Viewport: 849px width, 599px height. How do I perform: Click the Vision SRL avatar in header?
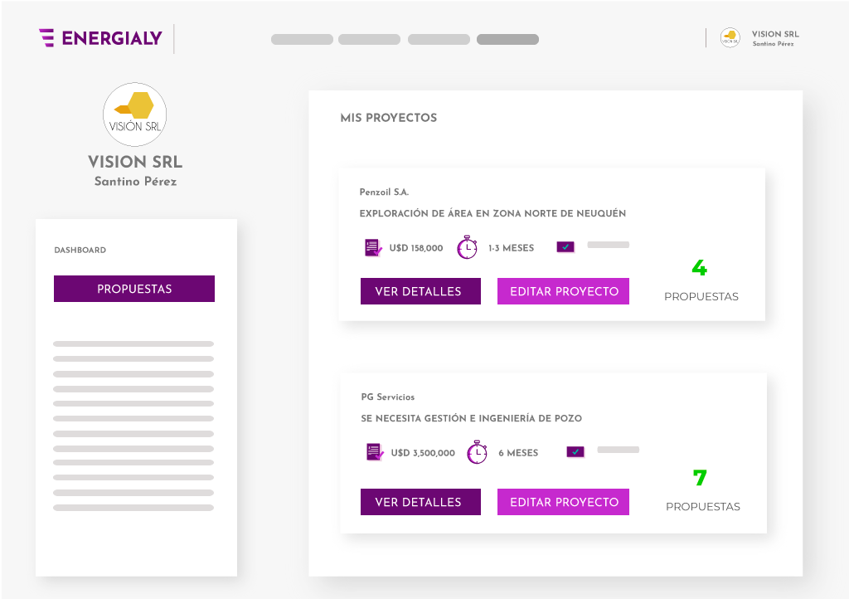[730, 37]
